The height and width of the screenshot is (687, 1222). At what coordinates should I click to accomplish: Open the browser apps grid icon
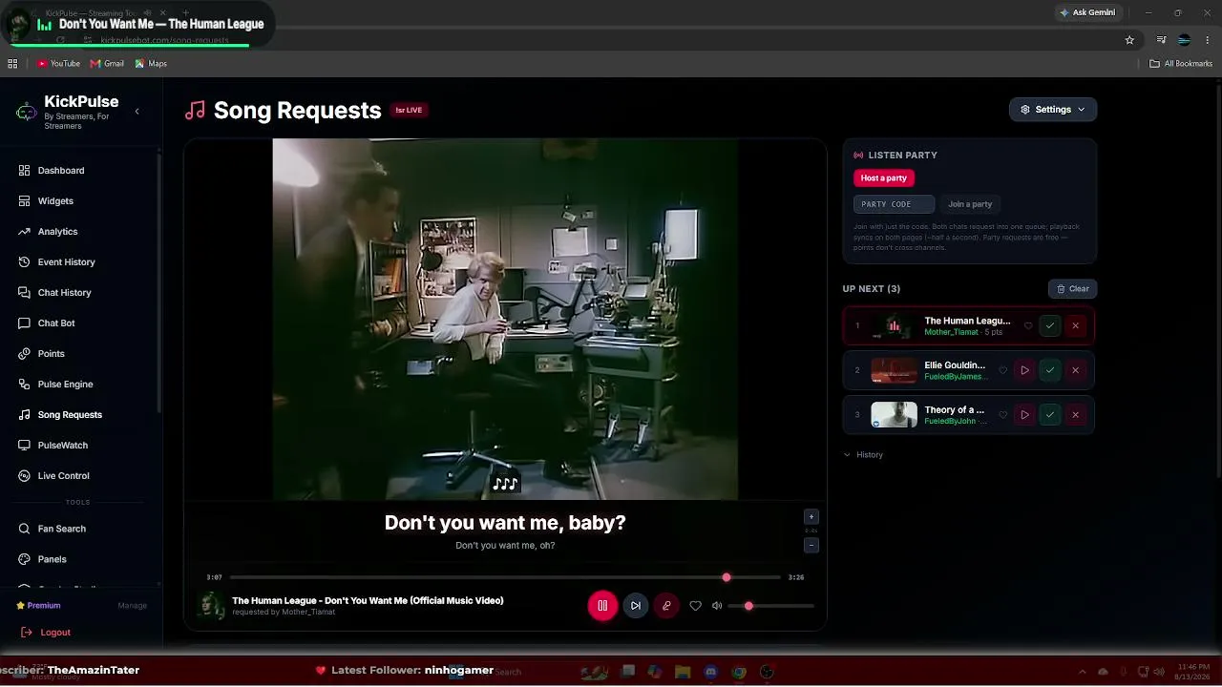tap(12, 64)
